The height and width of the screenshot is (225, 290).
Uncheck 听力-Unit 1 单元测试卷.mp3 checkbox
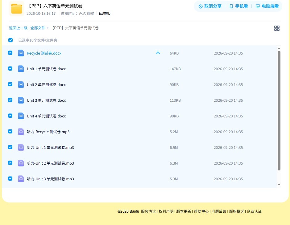(x=10, y=147)
